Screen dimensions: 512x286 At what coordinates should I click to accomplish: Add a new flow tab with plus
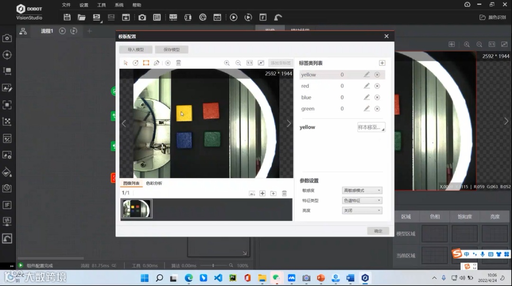90,31
